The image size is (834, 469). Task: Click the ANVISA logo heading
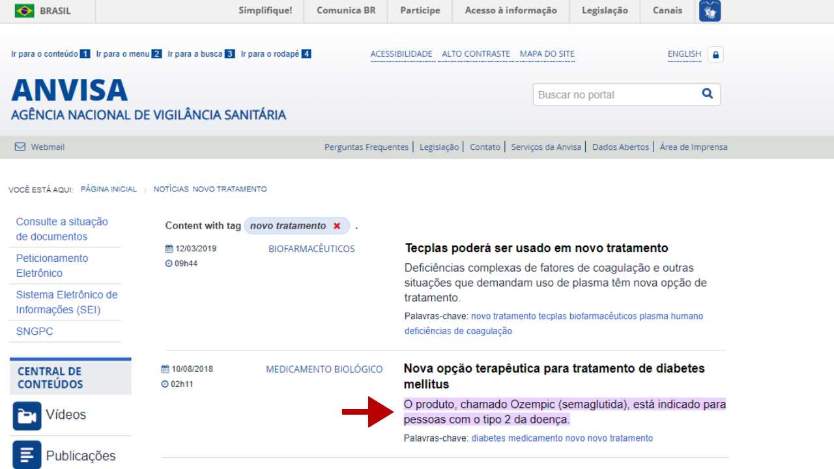pyautogui.click(x=69, y=90)
